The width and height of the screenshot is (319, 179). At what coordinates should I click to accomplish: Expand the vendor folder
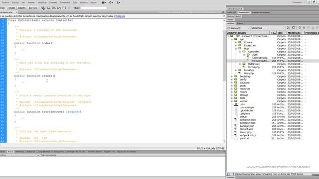(232, 101)
